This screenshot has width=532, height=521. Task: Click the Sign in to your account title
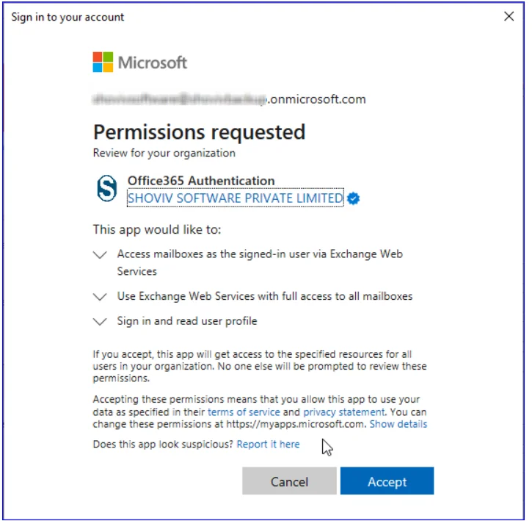tap(68, 17)
